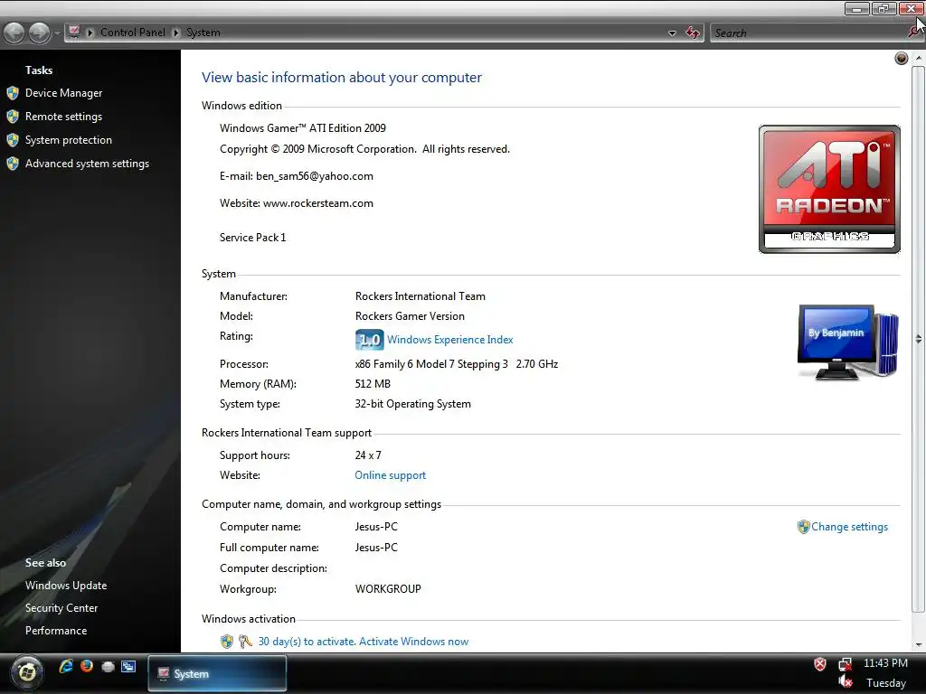This screenshot has height=694, width=926.
Task: Click the Remote settings shield icon
Action: tap(13, 117)
